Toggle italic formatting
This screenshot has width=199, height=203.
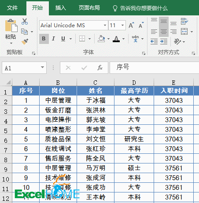[x=53, y=39]
